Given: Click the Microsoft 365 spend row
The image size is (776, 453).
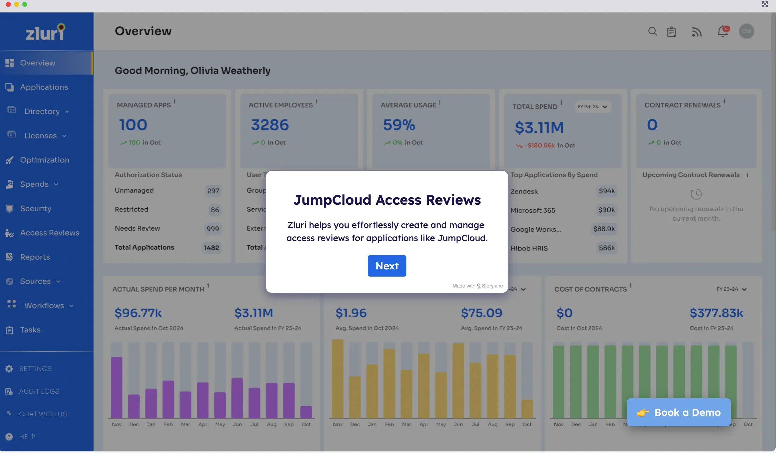Looking at the screenshot, I should click(563, 210).
